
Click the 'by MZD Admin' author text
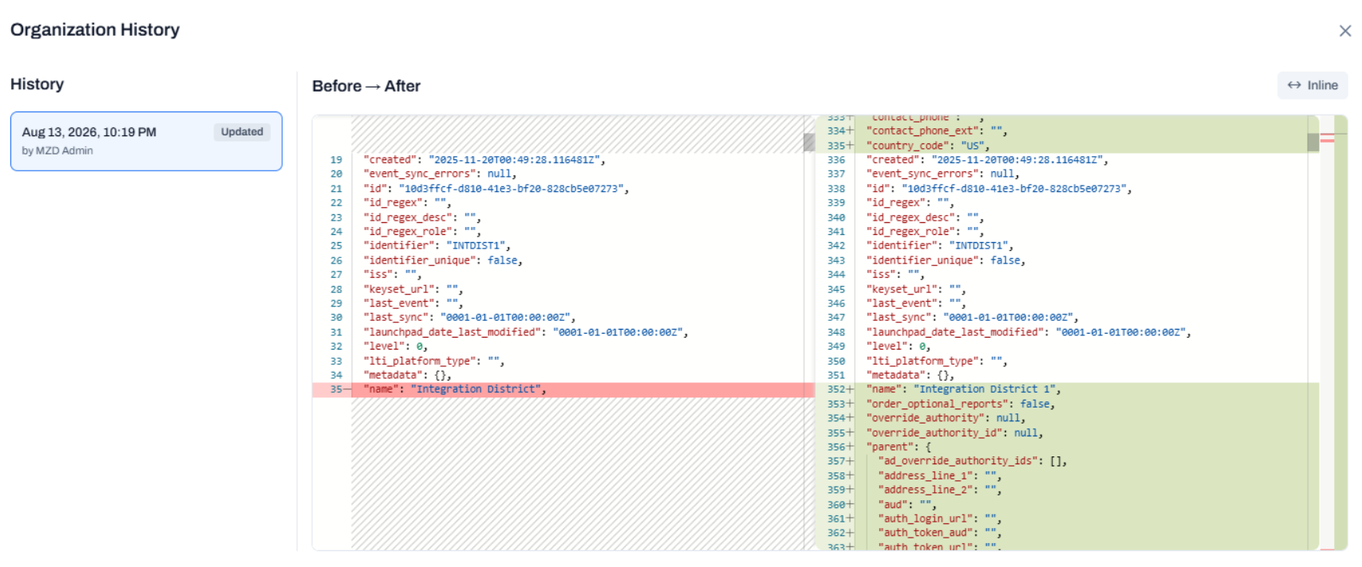coord(57,151)
